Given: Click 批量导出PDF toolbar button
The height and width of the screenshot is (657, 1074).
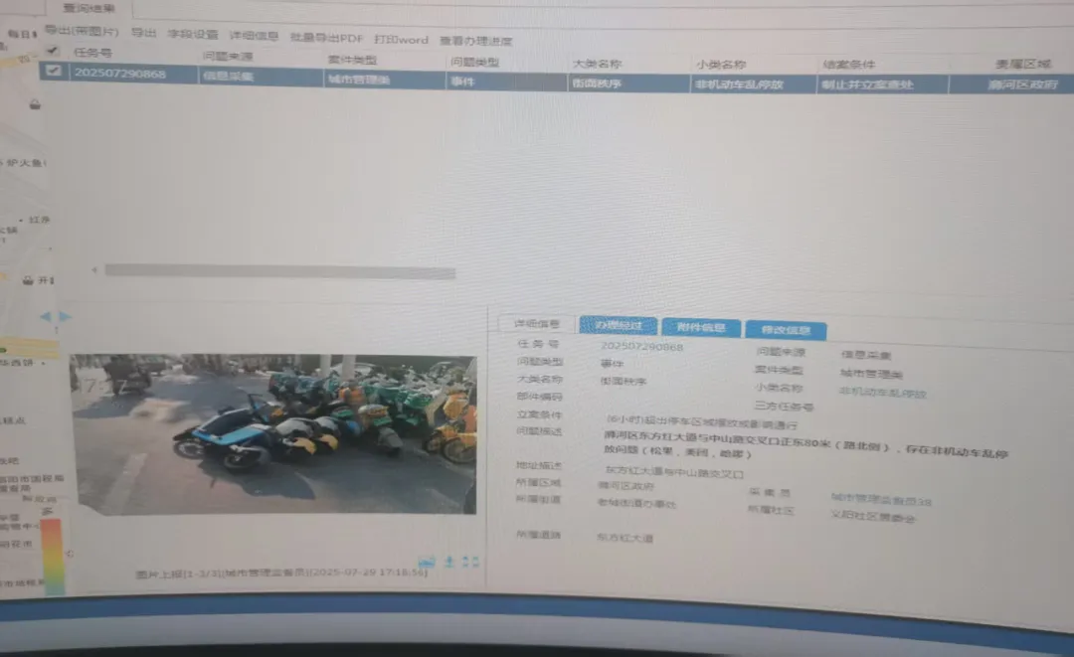Looking at the screenshot, I should pos(326,38).
